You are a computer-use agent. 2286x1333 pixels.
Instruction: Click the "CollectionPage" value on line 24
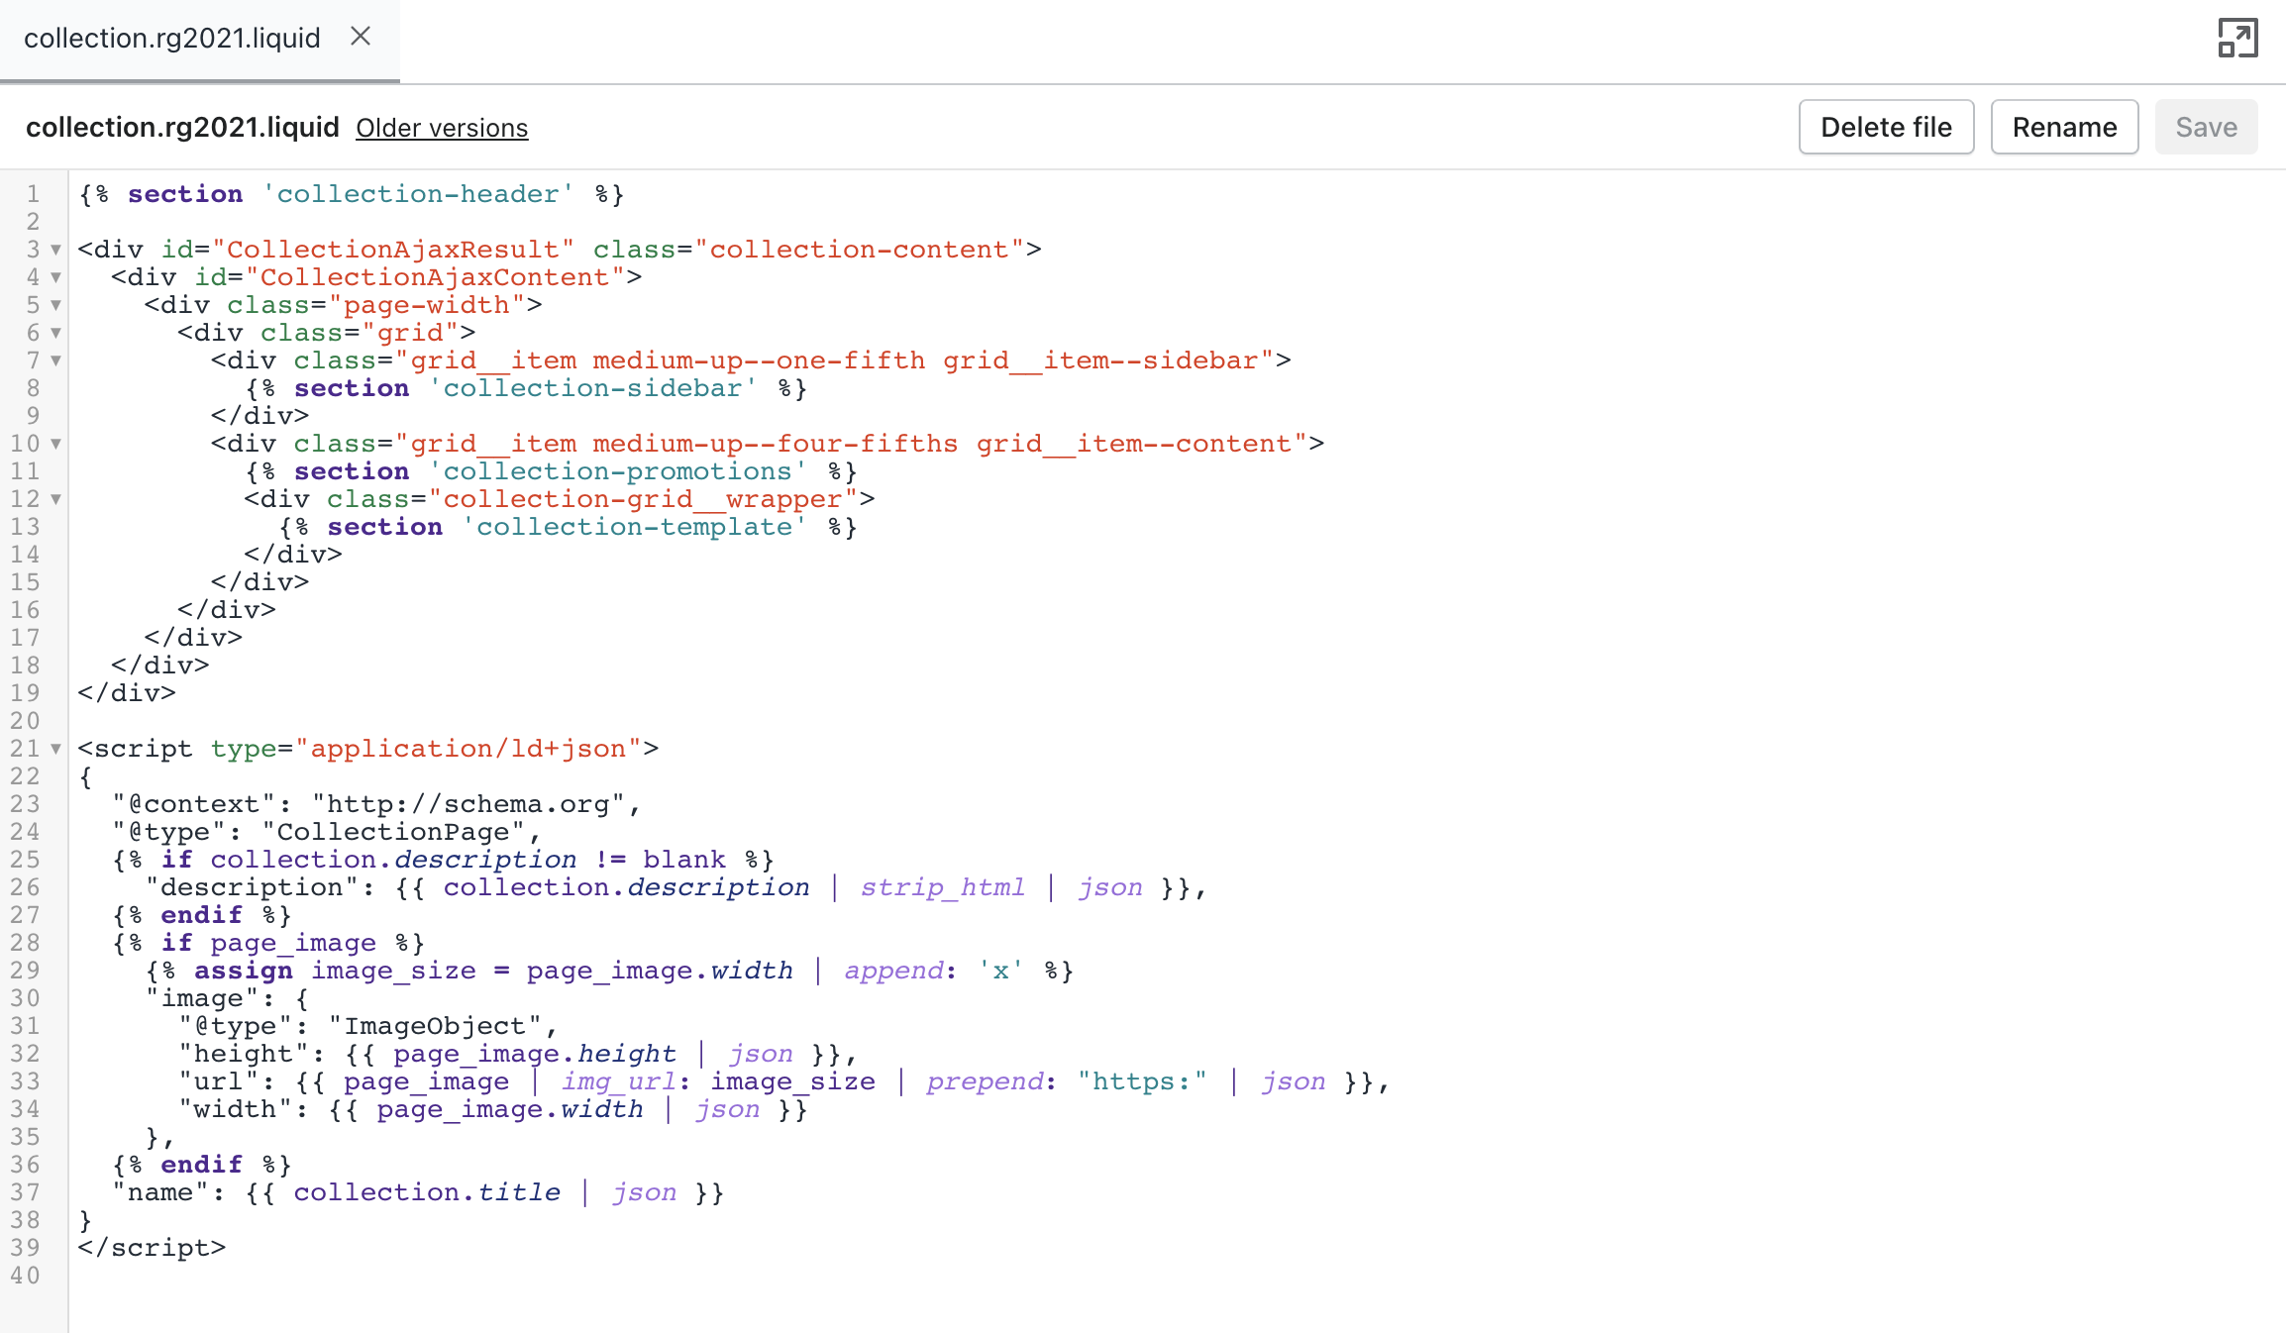pos(392,832)
